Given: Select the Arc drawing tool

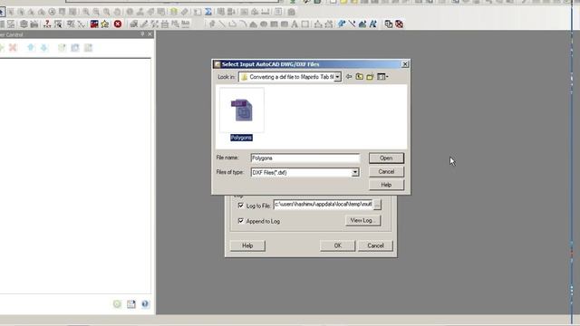Looking at the screenshot, I should pyautogui.click(x=243, y=24).
